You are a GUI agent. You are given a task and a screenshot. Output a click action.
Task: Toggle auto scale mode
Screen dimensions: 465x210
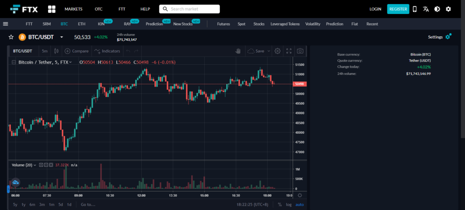click(x=300, y=205)
